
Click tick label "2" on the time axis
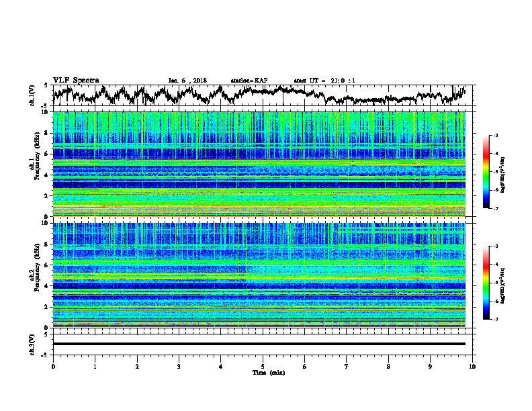point(137,366)
